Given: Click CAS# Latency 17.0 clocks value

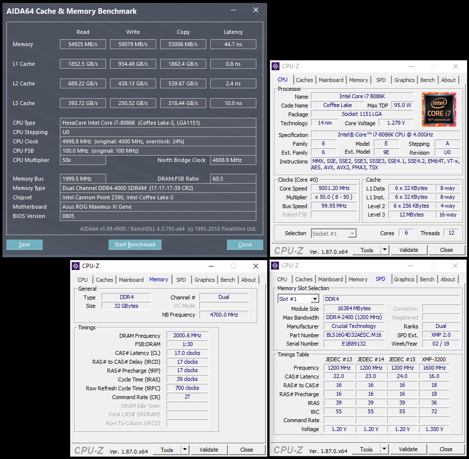Looking at the screenshot, I should click(187, 353).
